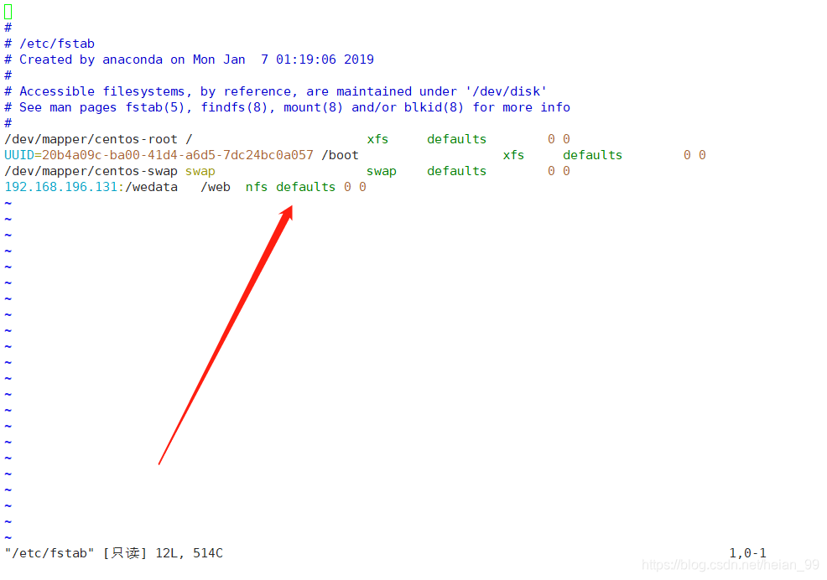Click /dev/mapper/centos-swap device entry
827x580 pixels.
coord(91,171)
